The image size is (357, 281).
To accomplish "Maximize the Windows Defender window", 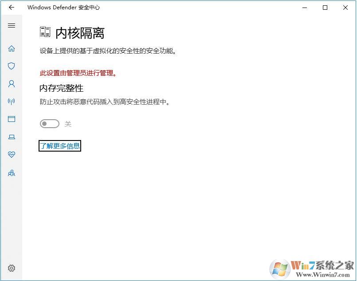I will pos(325,8).
